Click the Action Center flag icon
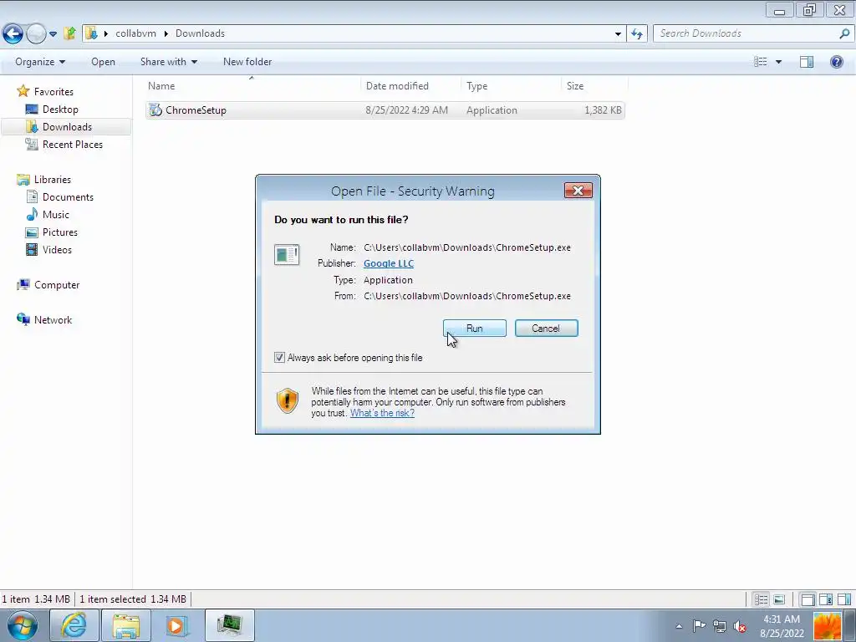The width and height of the screenshot is (856, 642). point(700,625)
